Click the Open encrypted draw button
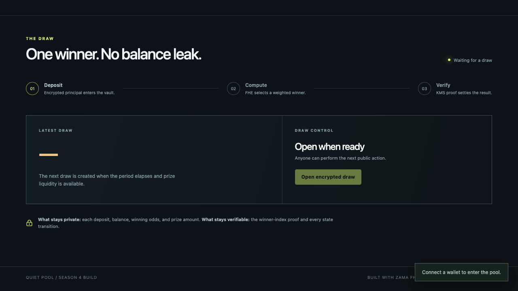The width and height of the screenshot is (518, 291). 328,177
